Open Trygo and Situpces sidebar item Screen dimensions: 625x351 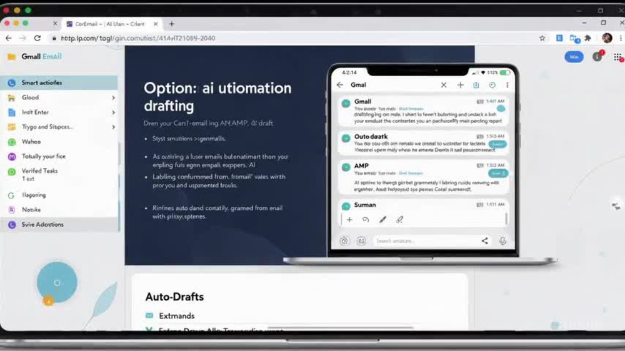click(59, 127)
